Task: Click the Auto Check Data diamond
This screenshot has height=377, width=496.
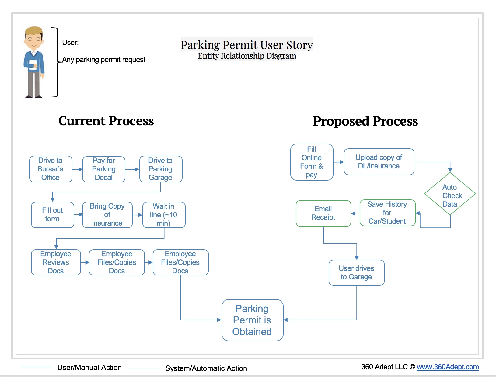Action: (450, 194)
